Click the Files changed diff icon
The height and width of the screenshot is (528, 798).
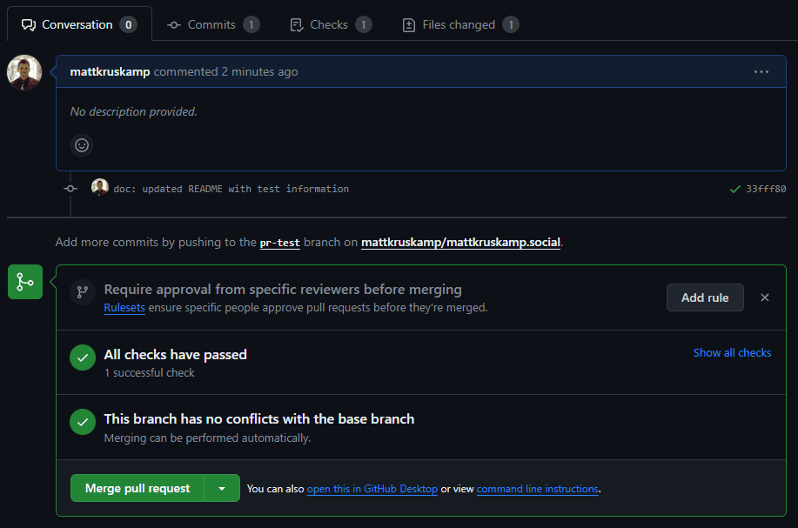coord(409,25)
